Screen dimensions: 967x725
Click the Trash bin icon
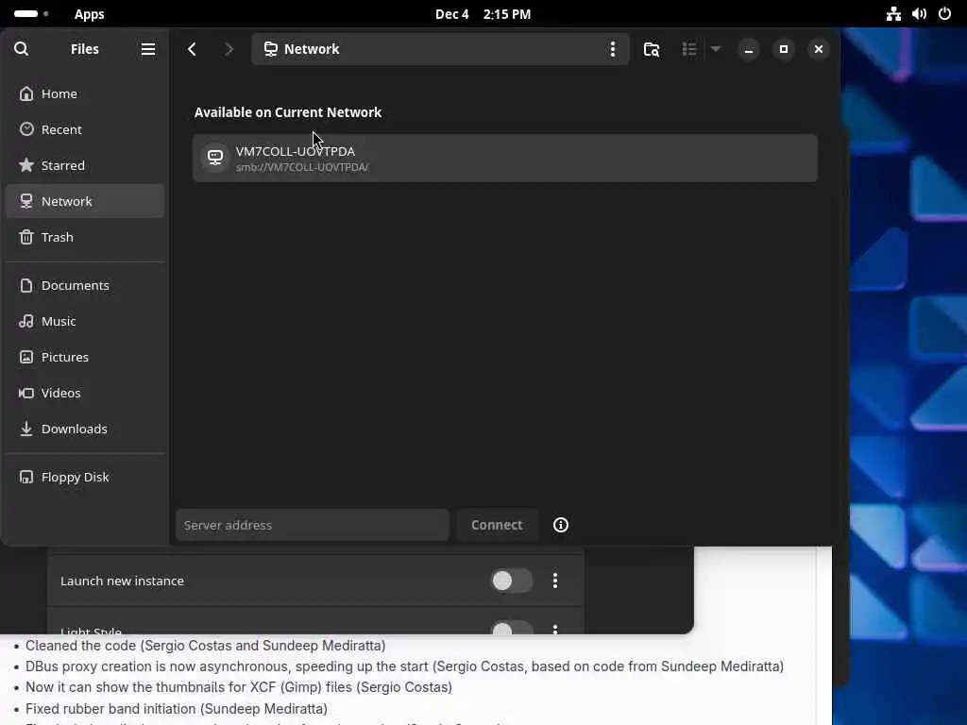(x=25, y=237)
